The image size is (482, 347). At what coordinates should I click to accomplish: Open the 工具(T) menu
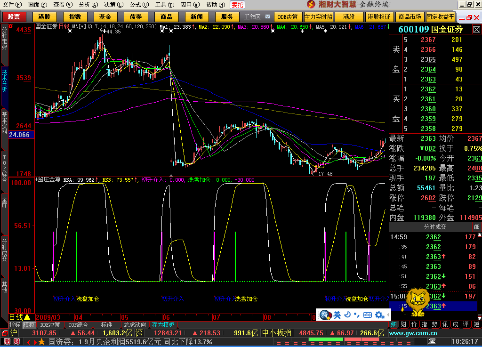point(165,5)
